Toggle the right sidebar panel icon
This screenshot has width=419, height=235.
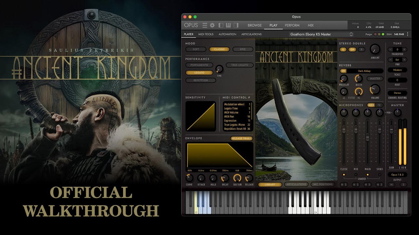236,25
